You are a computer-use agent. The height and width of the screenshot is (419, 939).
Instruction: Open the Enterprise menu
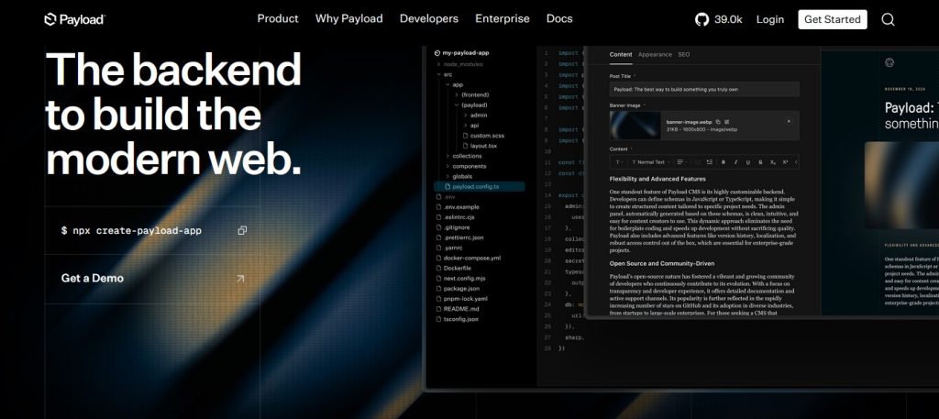coord(503,18)
